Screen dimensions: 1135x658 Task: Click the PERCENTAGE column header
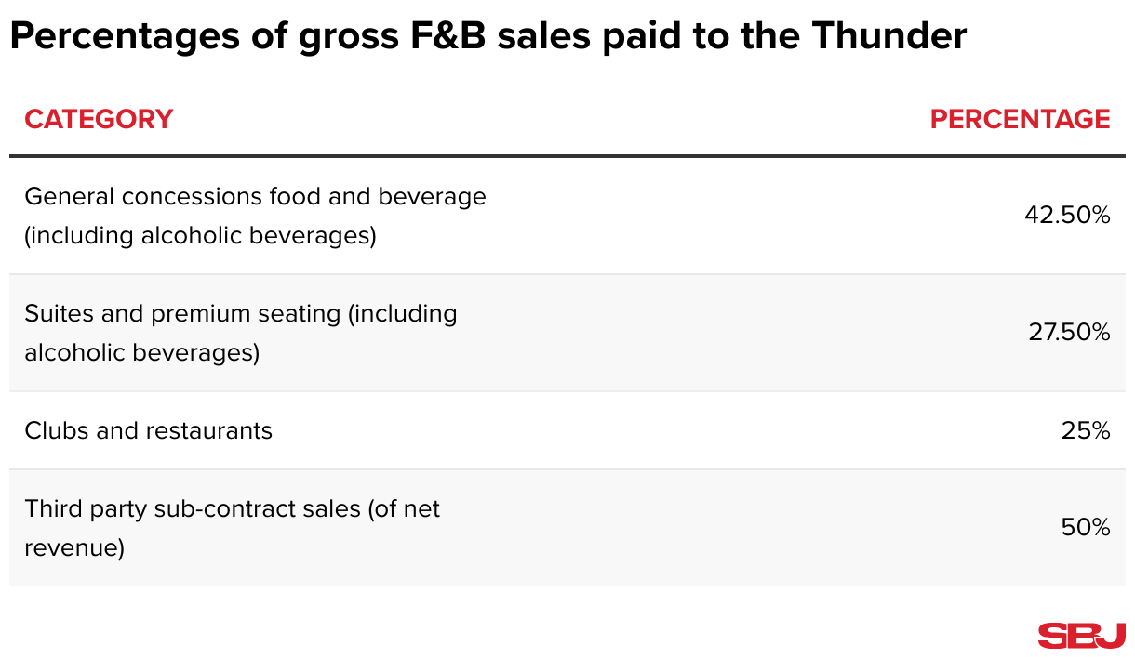click(x=1020, y=120)
